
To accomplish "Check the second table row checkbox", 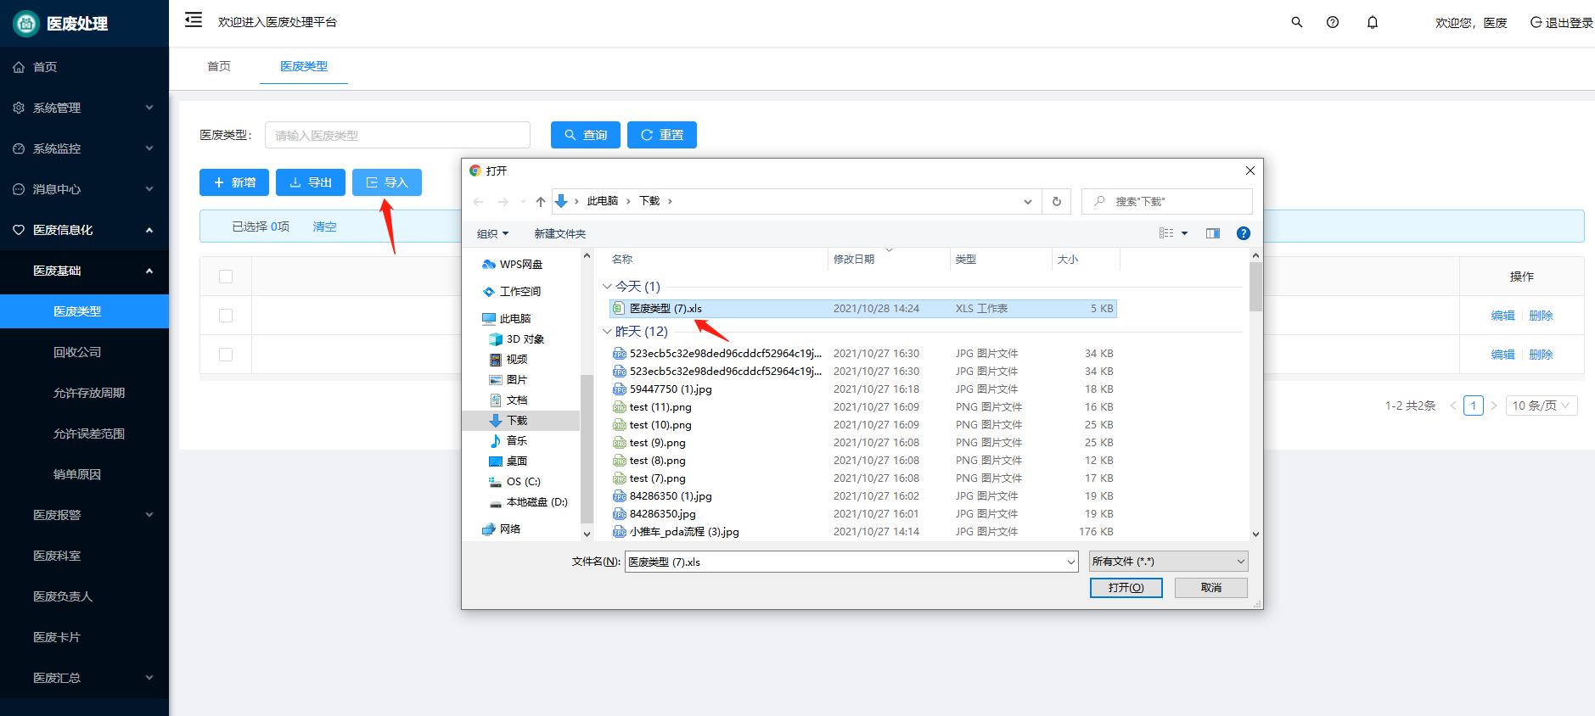I will 226,355.
